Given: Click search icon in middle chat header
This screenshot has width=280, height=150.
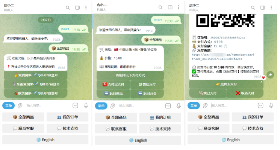Looking at the screenshot, I should [160, 7].
